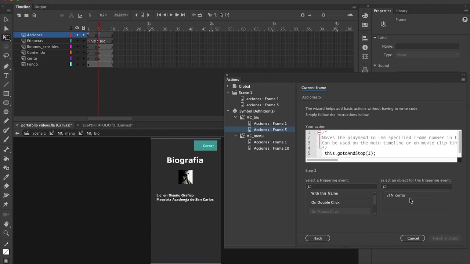Select the PolyStar polygon tool

pyautogui.click(x=6, y=112)
